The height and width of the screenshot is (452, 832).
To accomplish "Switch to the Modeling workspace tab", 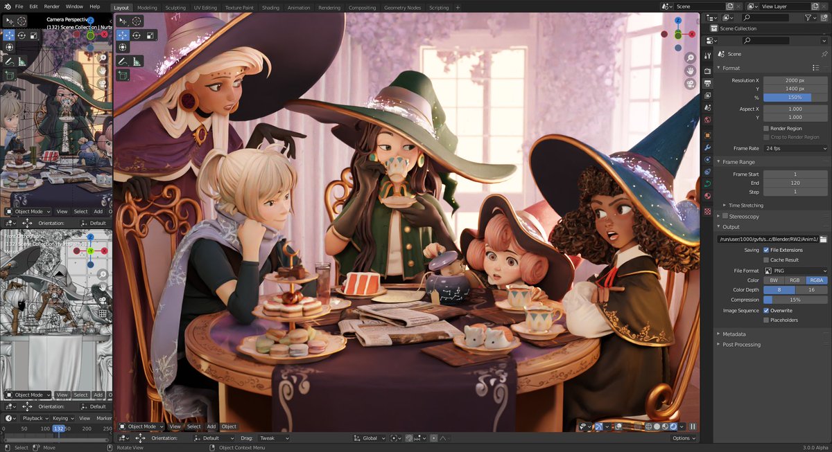I will tap(147, 8).
